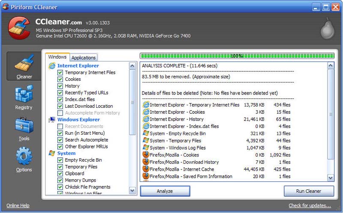Click the results list scroll-down arrow
Screen dimensions: 343x213
coord(331,177)
